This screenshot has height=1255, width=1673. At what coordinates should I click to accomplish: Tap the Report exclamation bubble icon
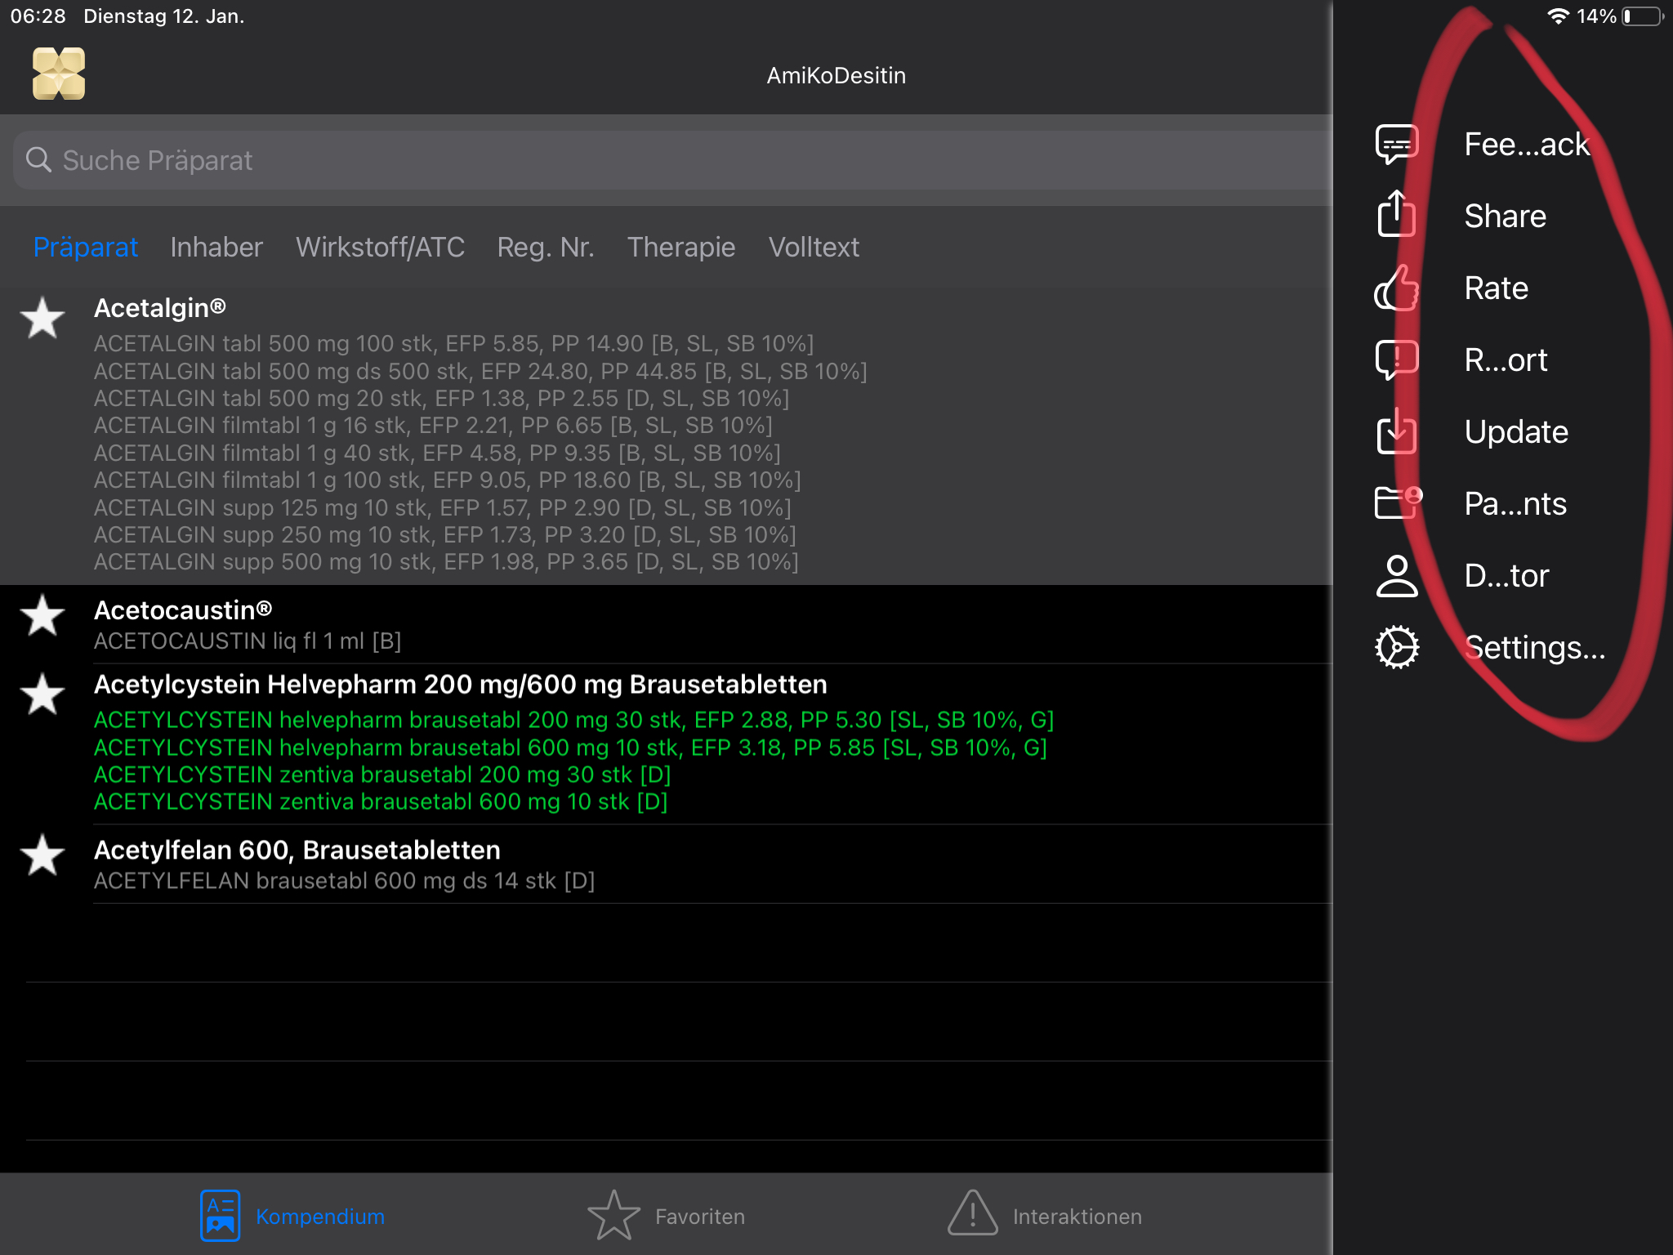click(x=1397, y=360)
